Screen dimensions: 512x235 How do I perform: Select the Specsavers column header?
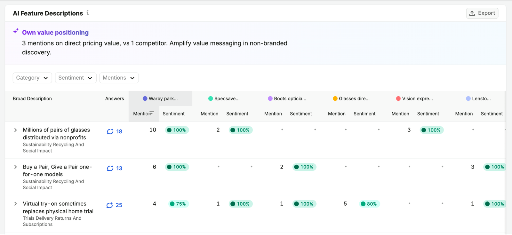click(x=224, y=98)
